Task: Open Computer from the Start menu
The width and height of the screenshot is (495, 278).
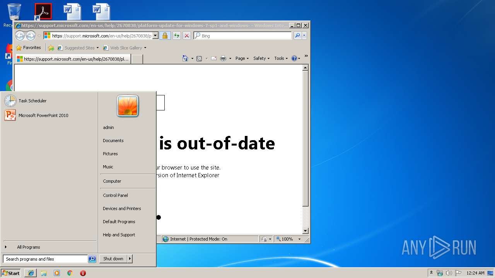Action: 112,181
